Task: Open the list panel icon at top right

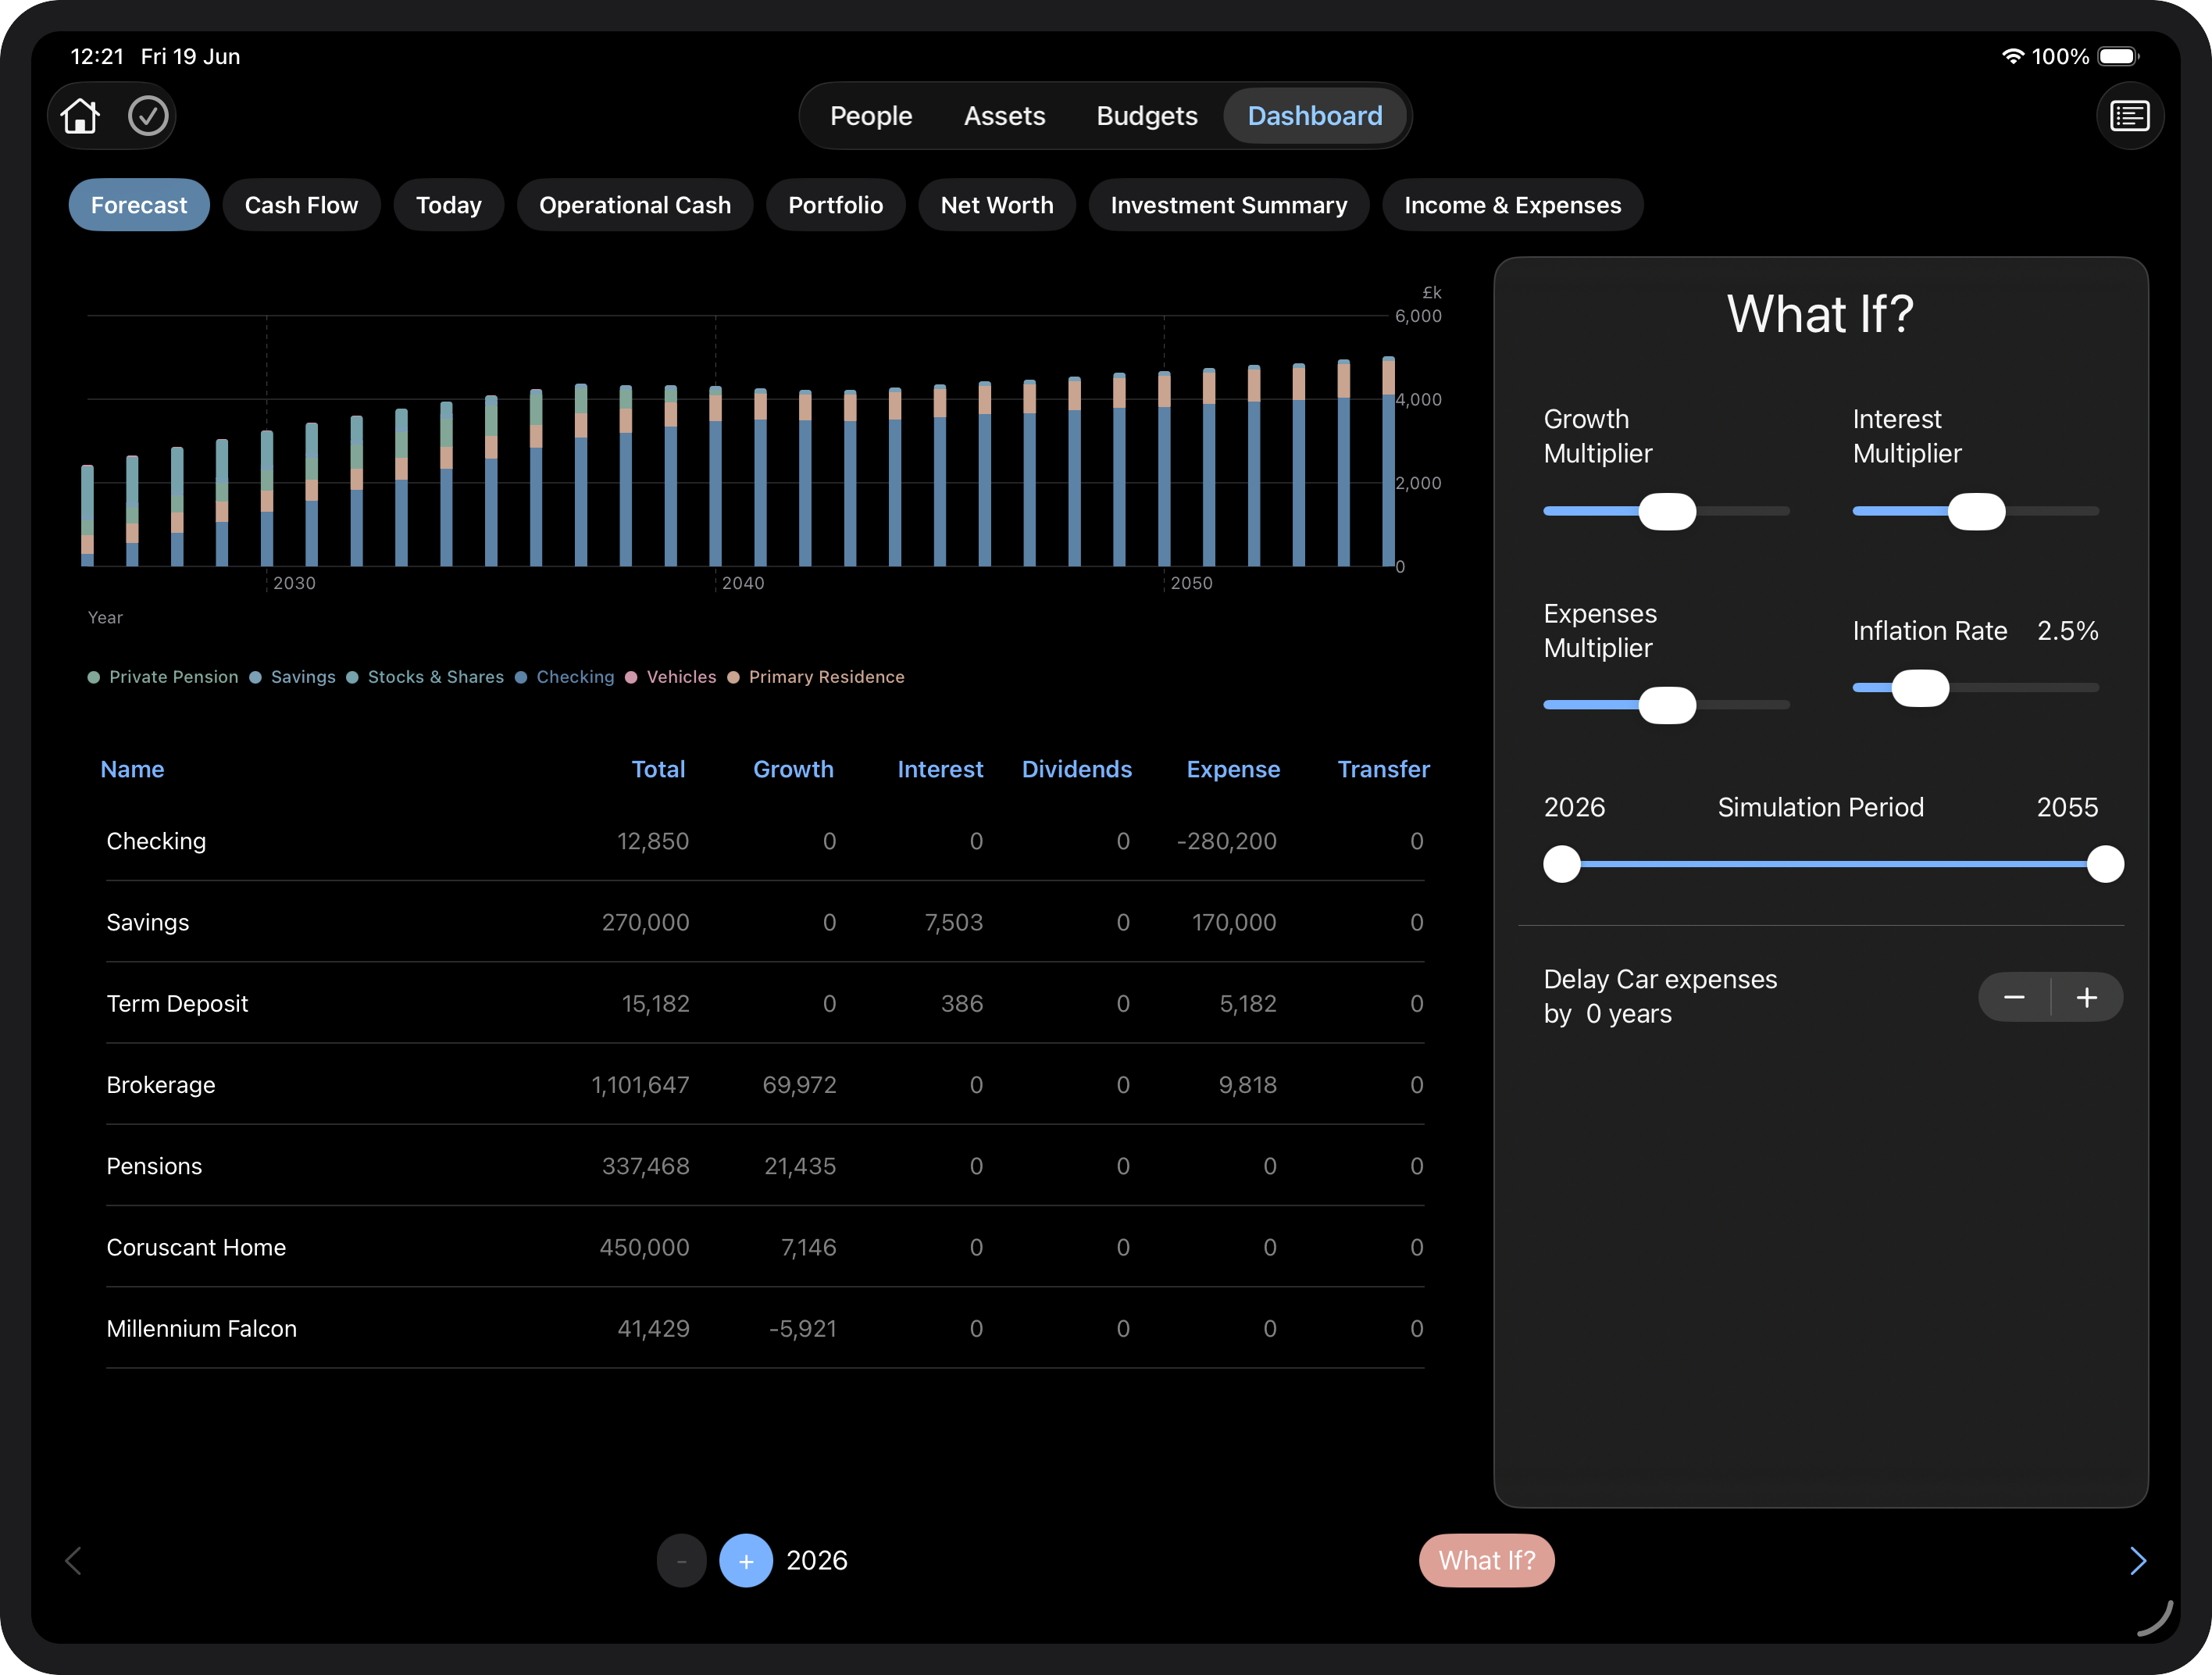Action: [2130, 116]
